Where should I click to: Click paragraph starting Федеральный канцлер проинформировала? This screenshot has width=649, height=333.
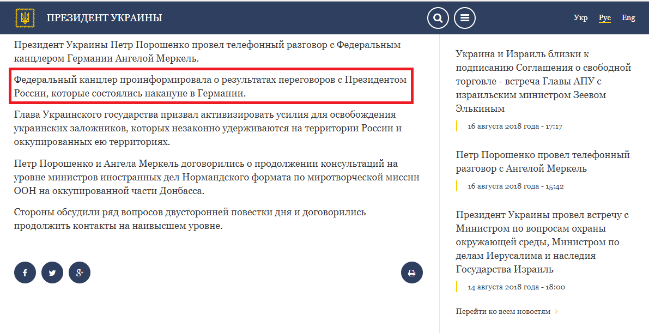pyautogui.click(x=210, y=86)
